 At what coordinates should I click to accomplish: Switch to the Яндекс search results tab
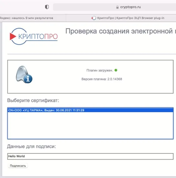(33, 18)
